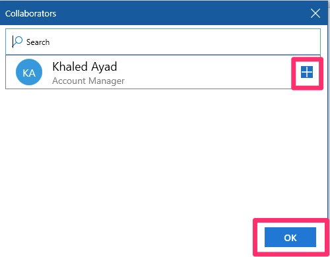Click the Search placeholder text

tap(38, 42)
